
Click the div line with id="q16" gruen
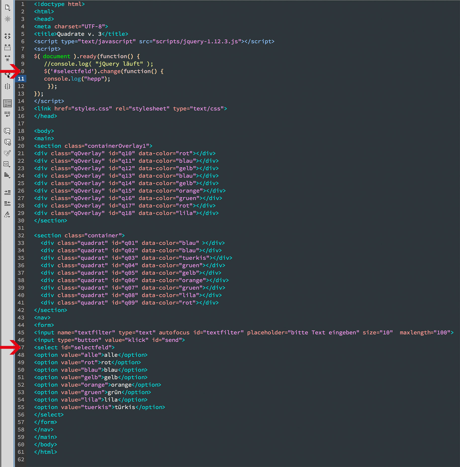pyautogui.click(x=128, y=198)
